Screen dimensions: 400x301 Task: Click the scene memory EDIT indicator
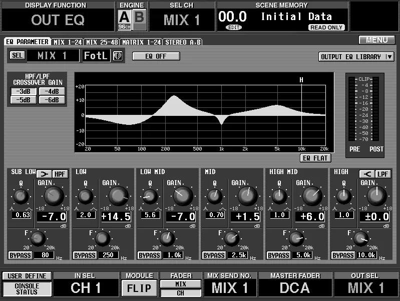(x=234, y=28)
